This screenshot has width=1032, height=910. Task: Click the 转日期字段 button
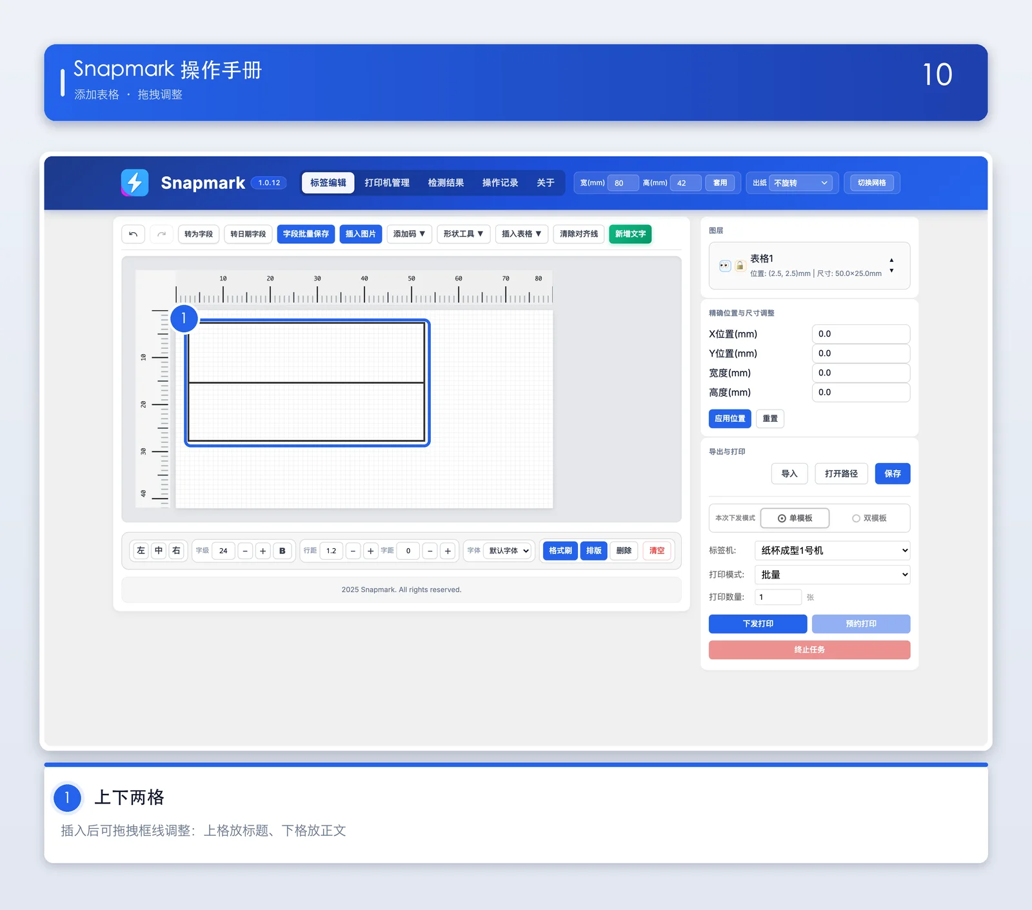click(x=248, y=234)
